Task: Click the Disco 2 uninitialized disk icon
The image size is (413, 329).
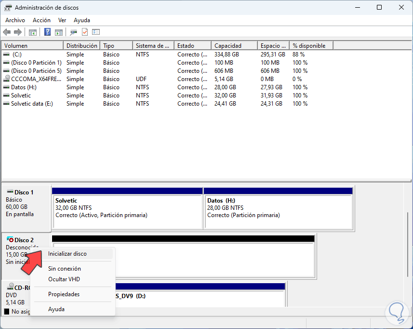Action: (10, 239)
